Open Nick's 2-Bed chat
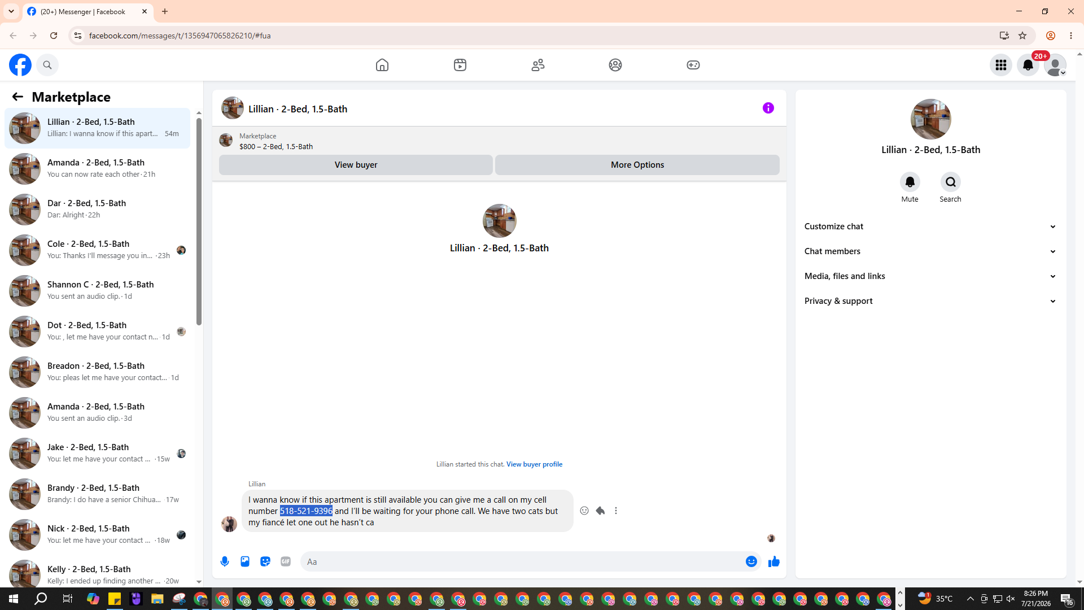Image resolution: width=1084 pixels, height=610 pixels. [98, 535]
